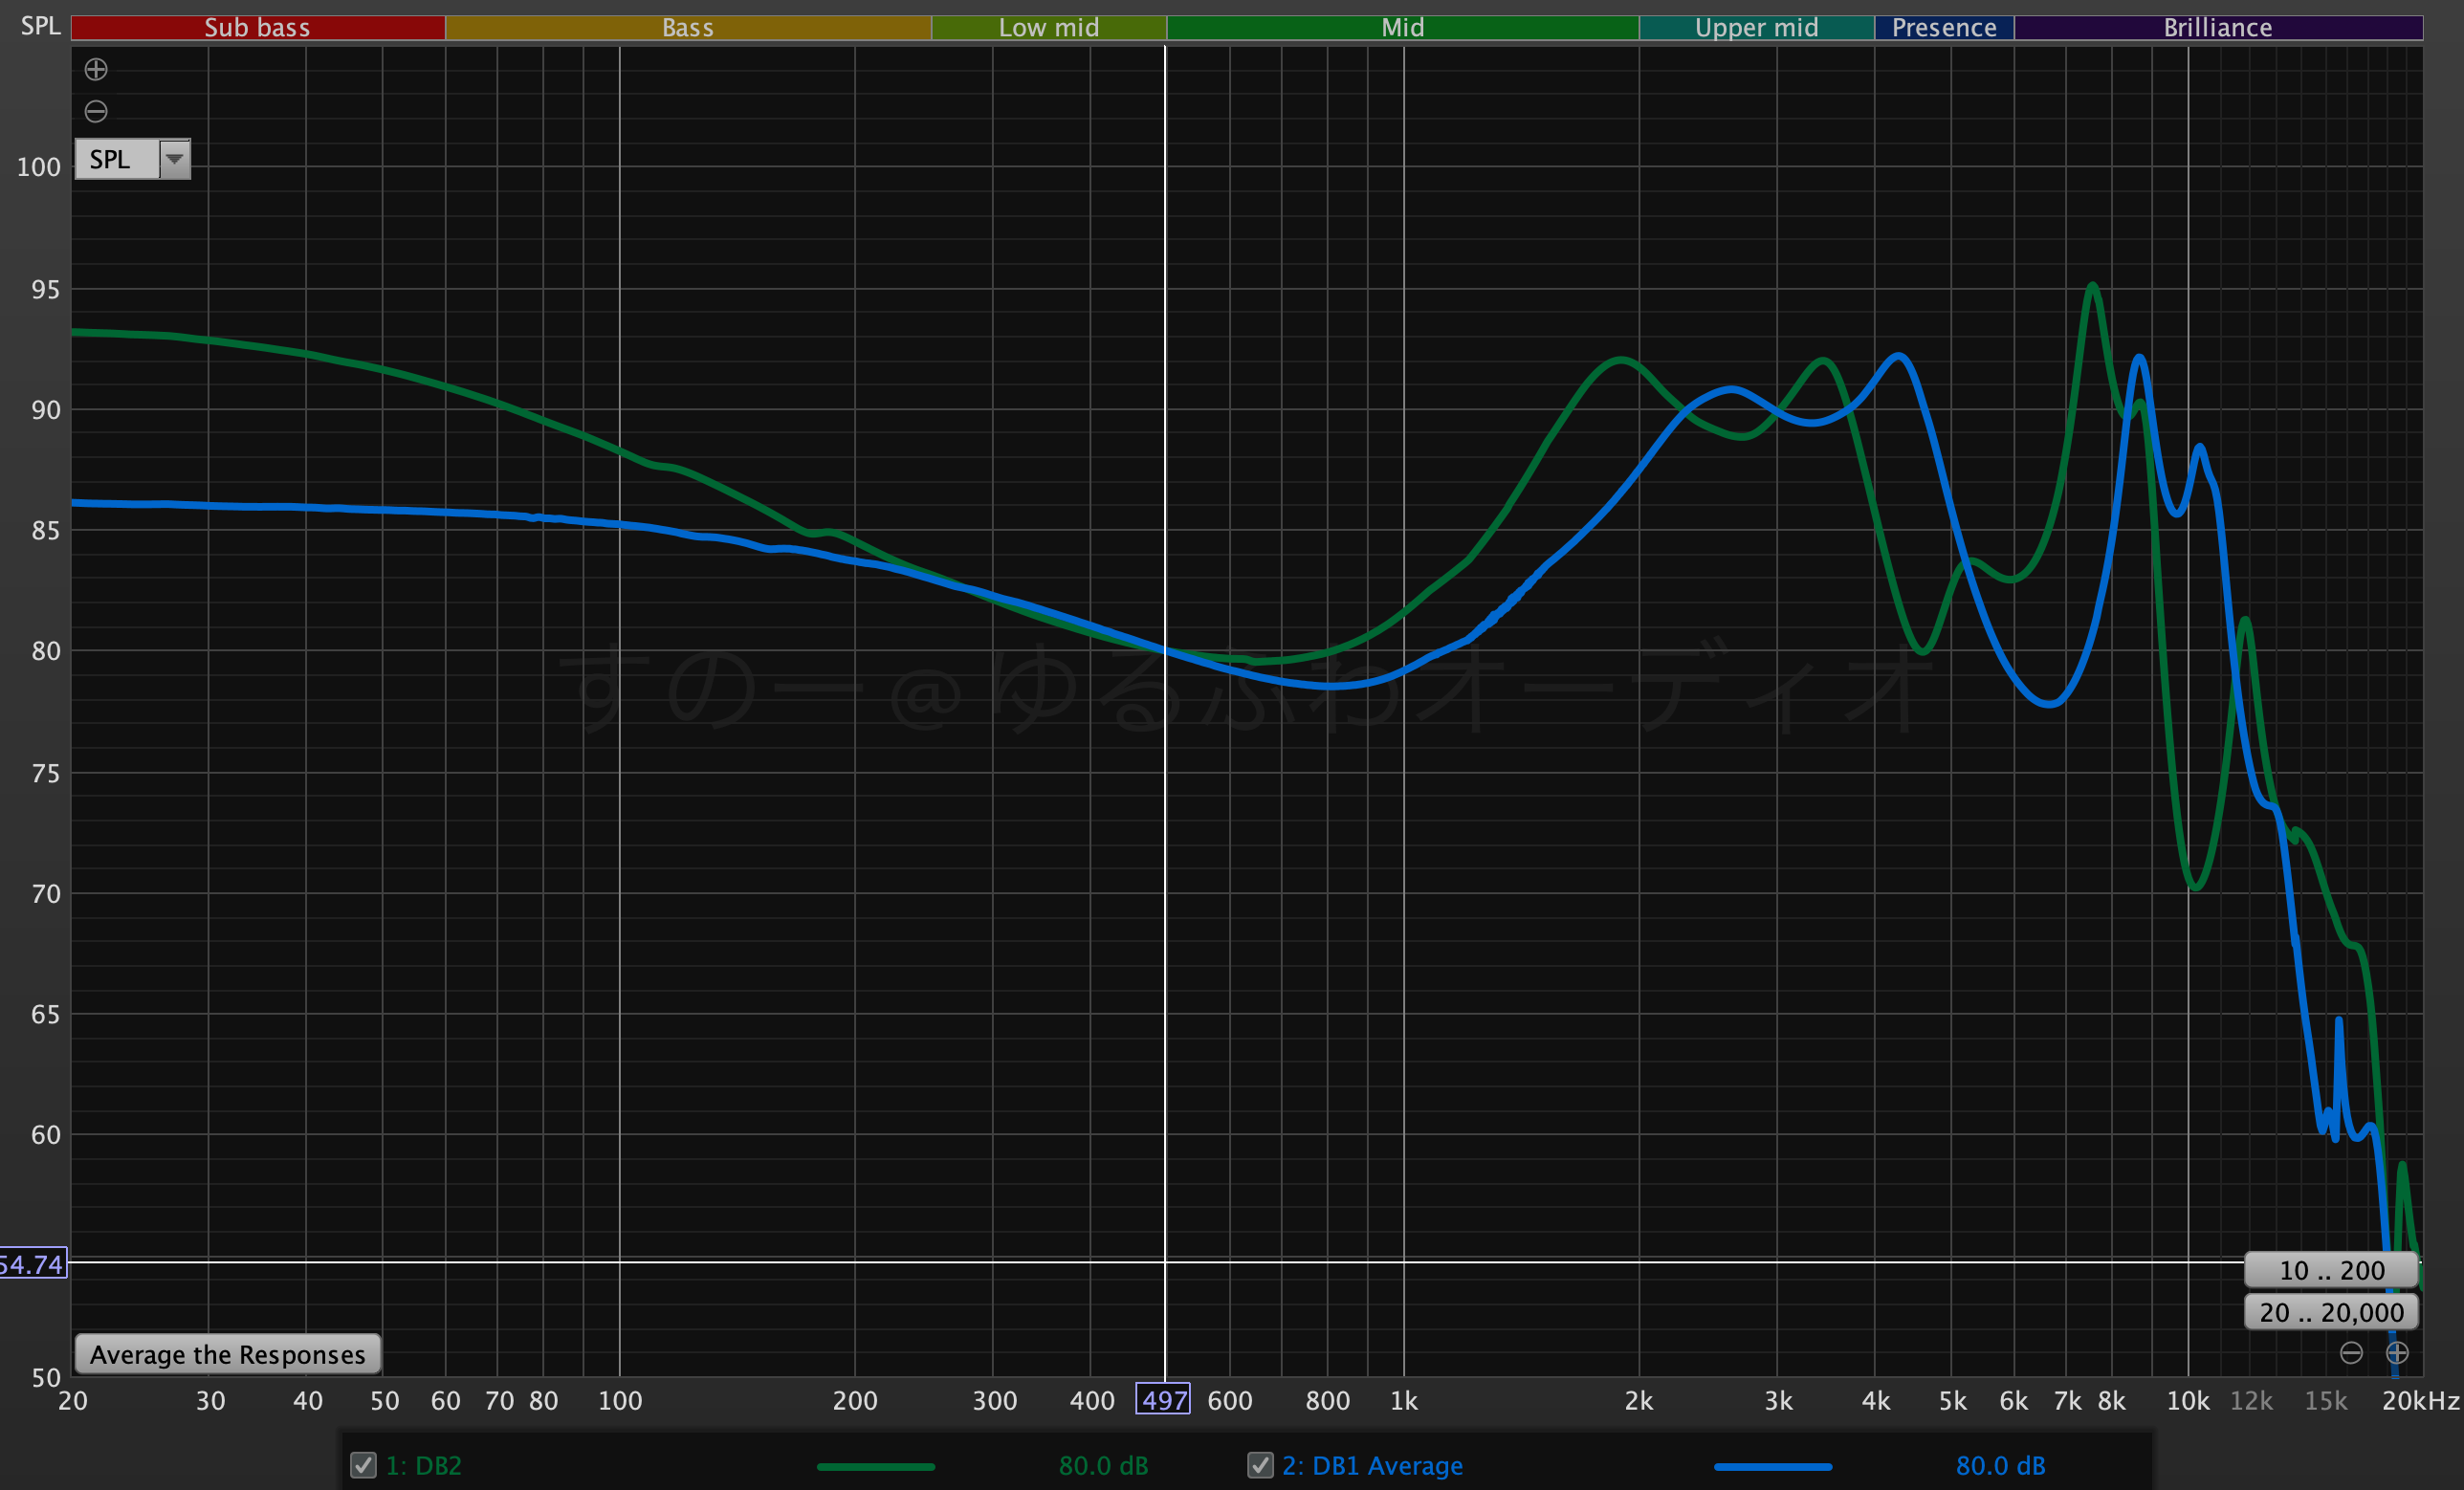Toggle the 2: DB1 Average trace checkbox

(x=1260, y=1465)
